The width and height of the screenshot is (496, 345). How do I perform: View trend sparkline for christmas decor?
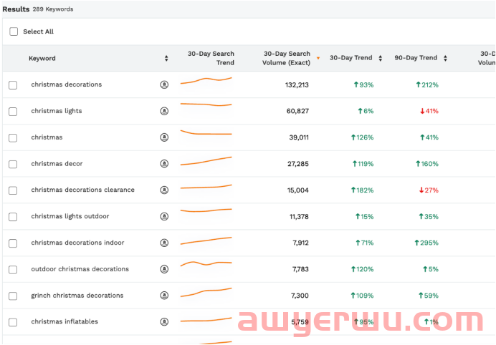pyautogui.click(x=206, y=161)
